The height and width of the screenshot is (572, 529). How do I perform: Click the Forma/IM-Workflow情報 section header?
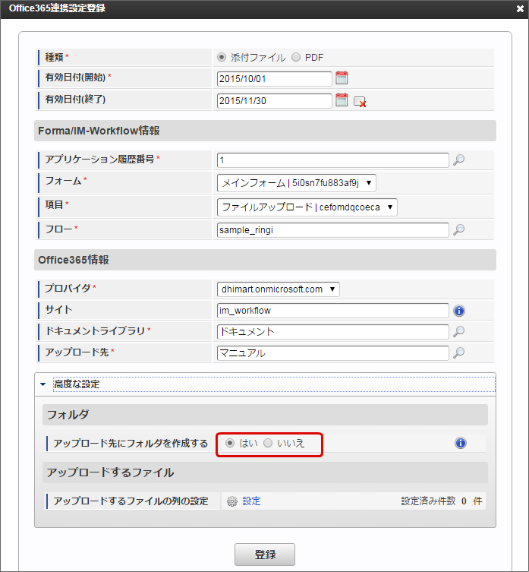coord(265,131)
